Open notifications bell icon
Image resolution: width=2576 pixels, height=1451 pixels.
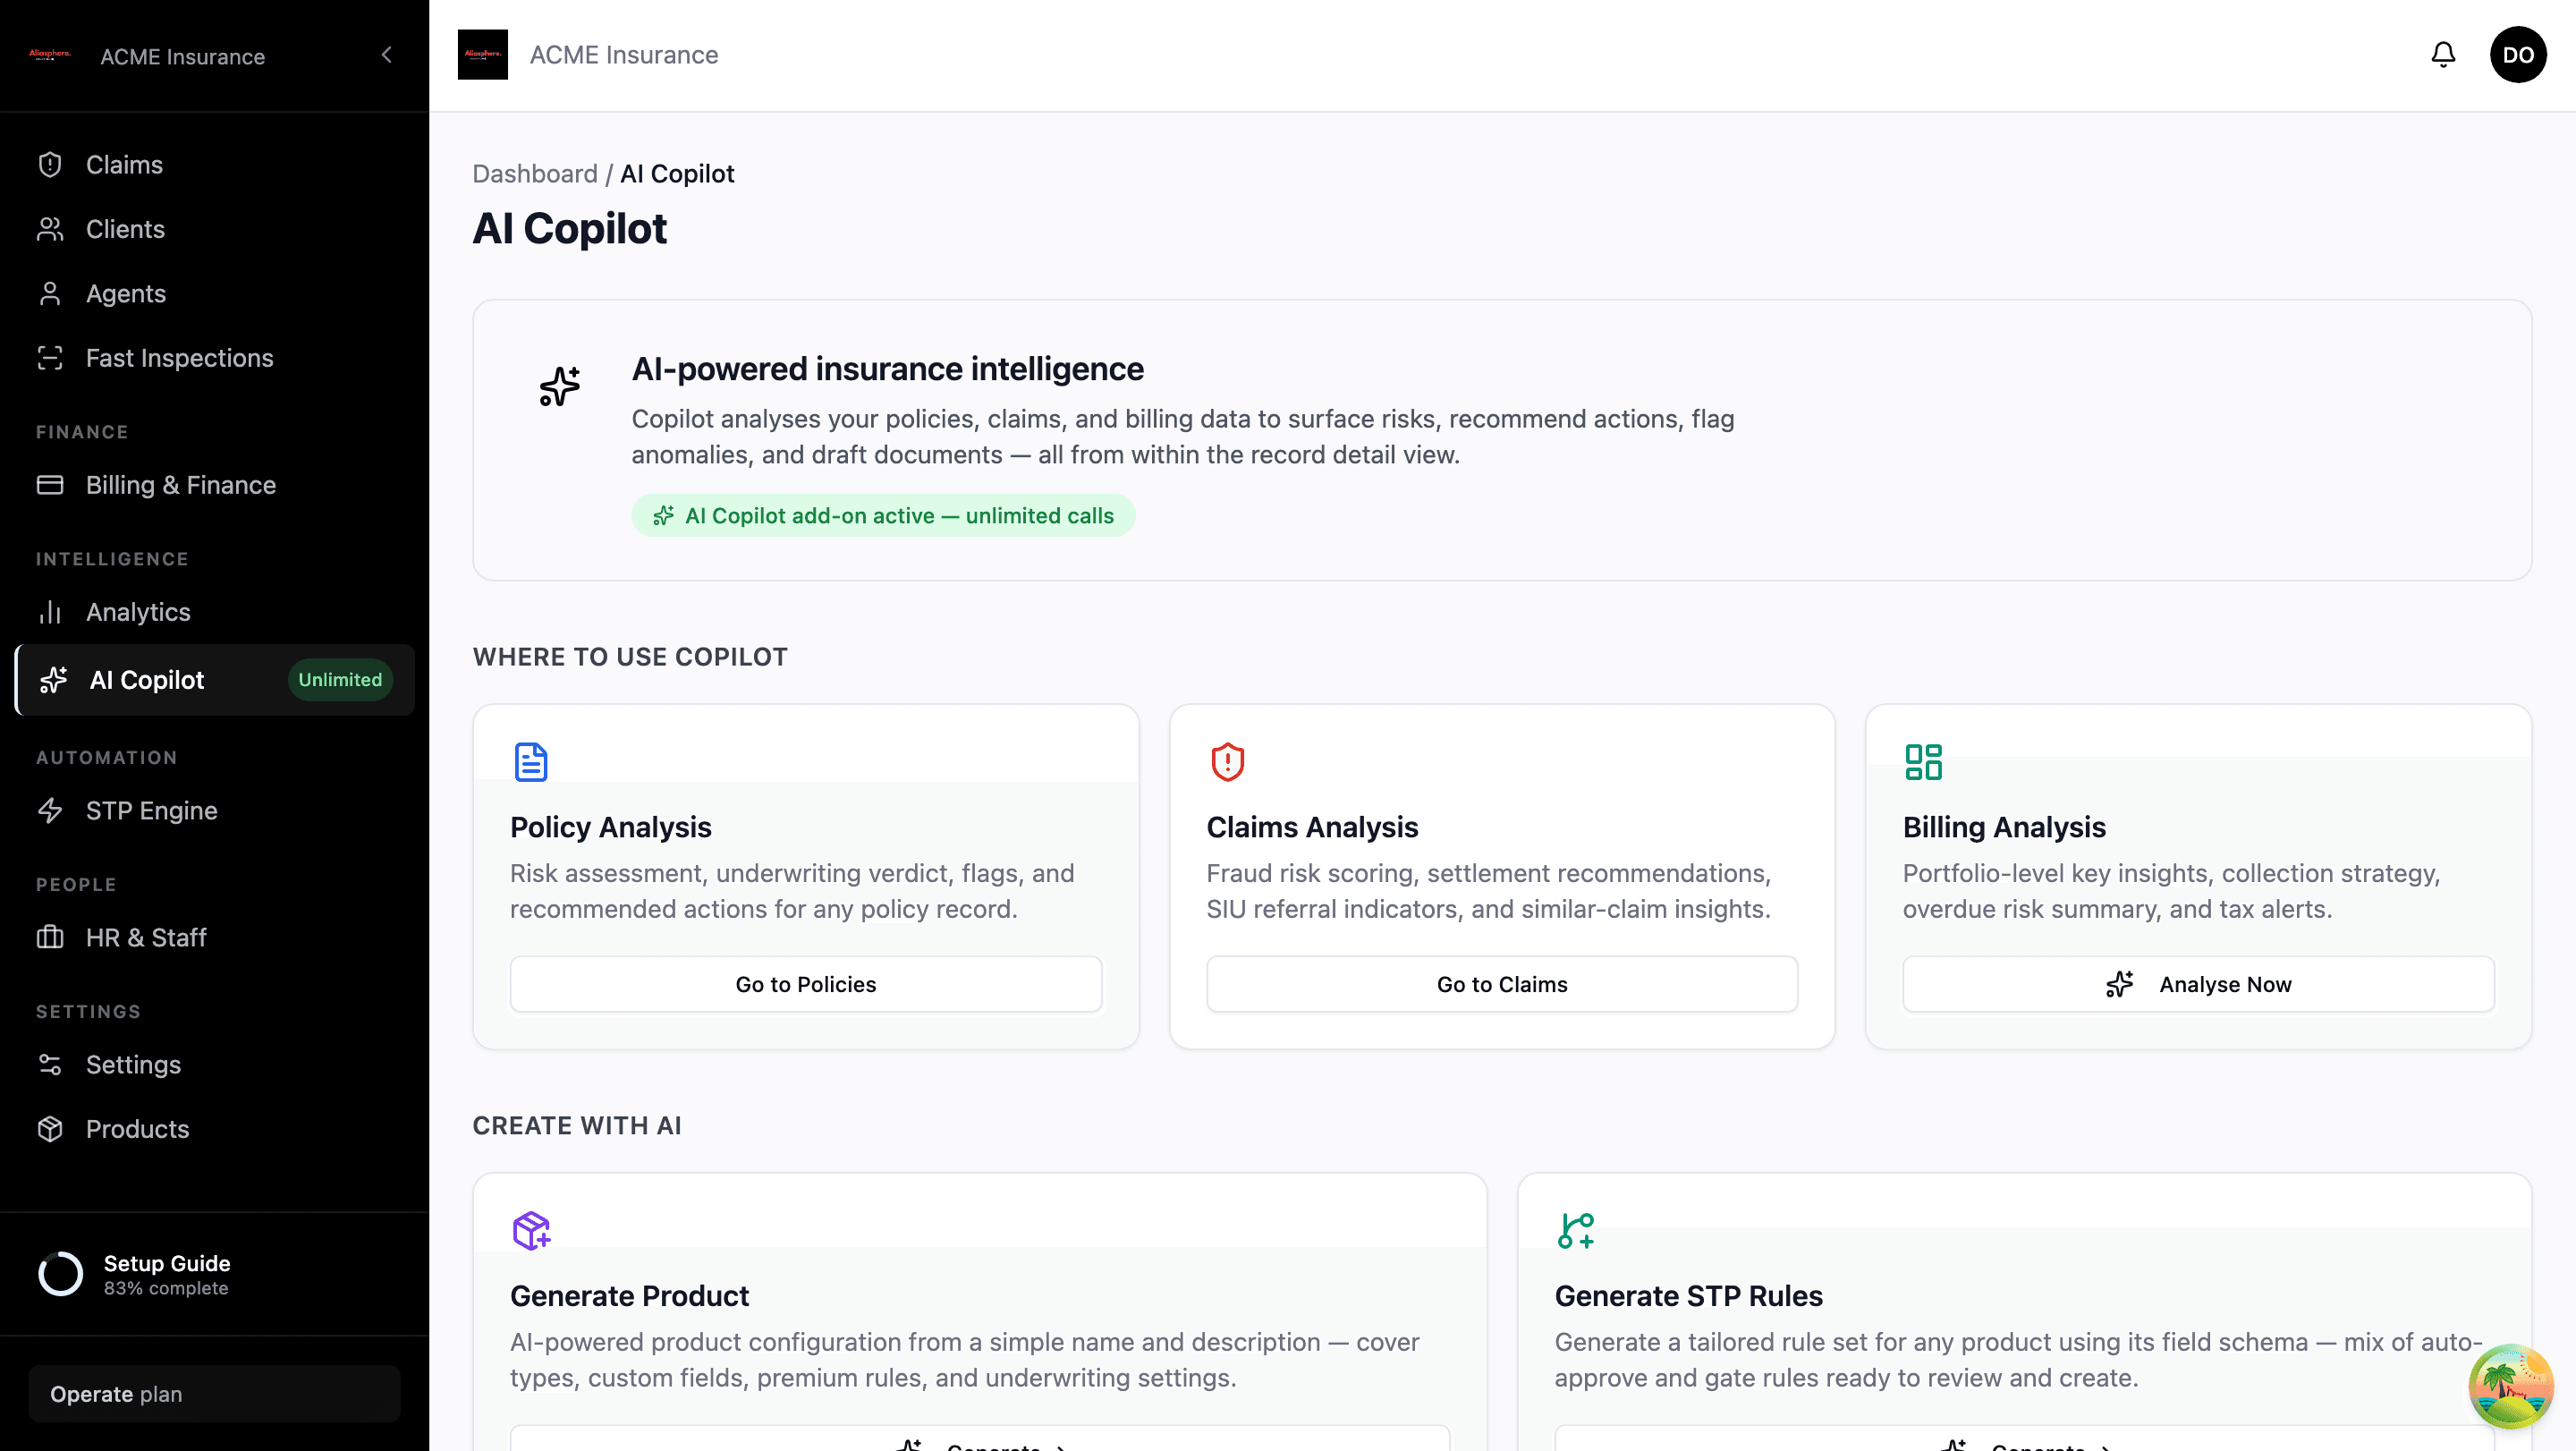point(2443,55)
